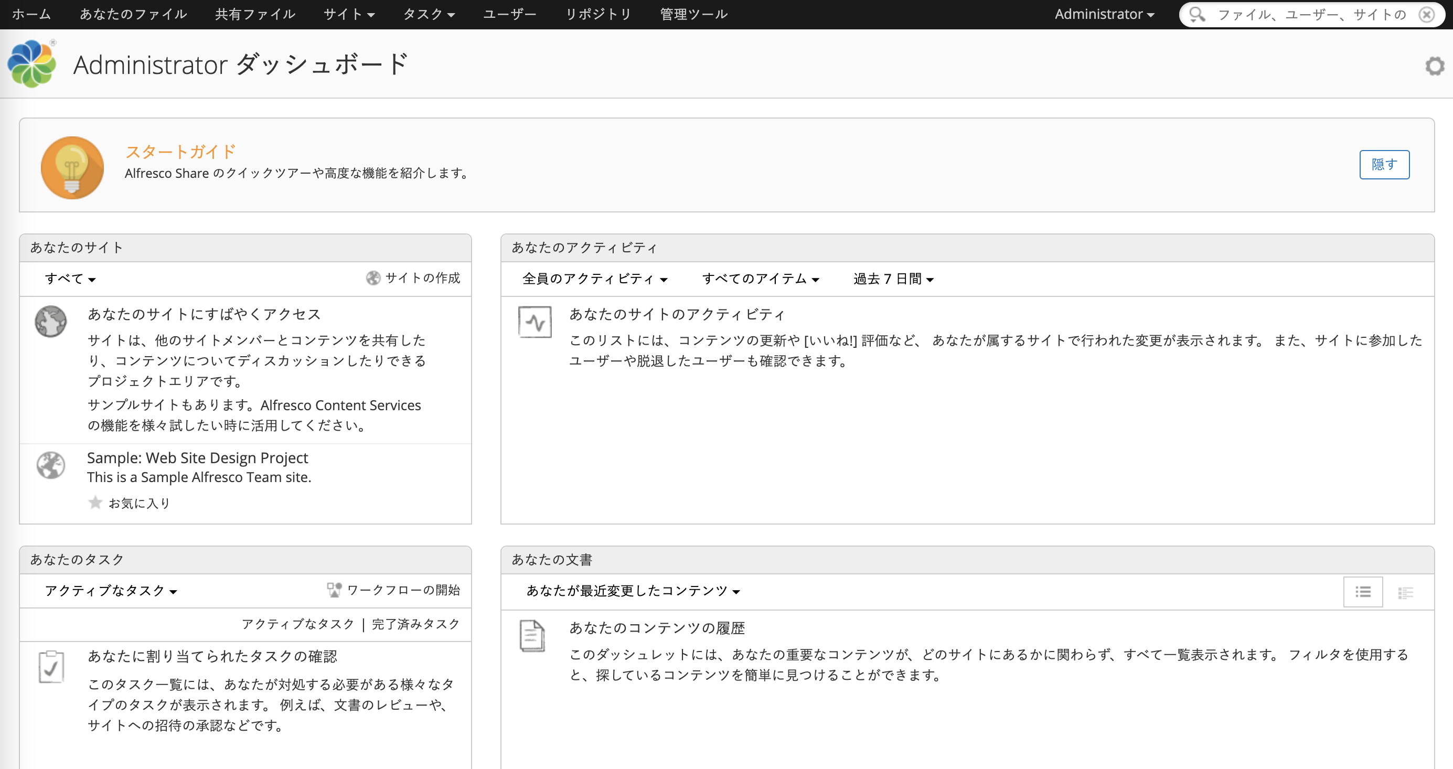Viewport: 1453px width, 769px height.
Task: Click the Alfresco logo icon
Action: click(32, 63)
